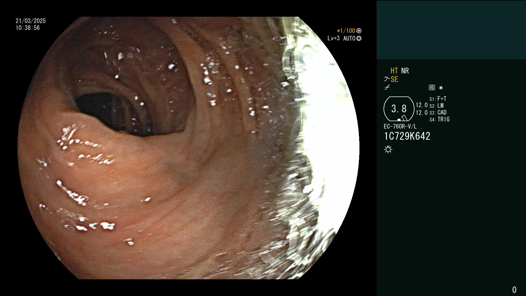Click the blank teal panel above HT
The width and height of the screenshot is (526, 296).
(451, 30)
